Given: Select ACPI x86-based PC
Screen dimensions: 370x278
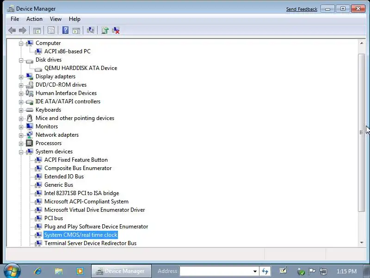Looking at the screenshot, I should coord(68,51).
